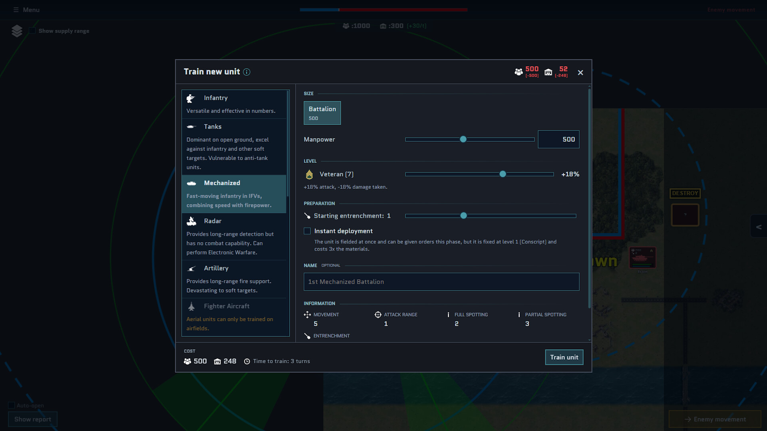Image resolution: width=767 pixels, height=431 pixels.
Task: Click the dialog's right-side vertical scrollbar
Action: point(589,198)
